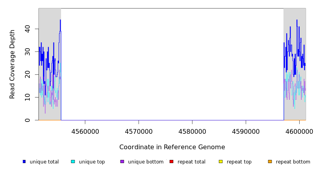Click the red repeat total legend swatch
The width and height of the screenshot is (314, 171).
pyautogui.click(x=171, y=161)
